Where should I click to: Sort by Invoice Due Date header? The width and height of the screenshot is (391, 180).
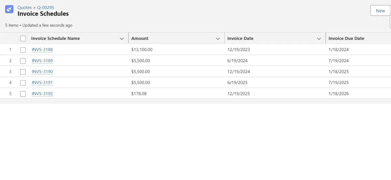click(x=346, y=38)
